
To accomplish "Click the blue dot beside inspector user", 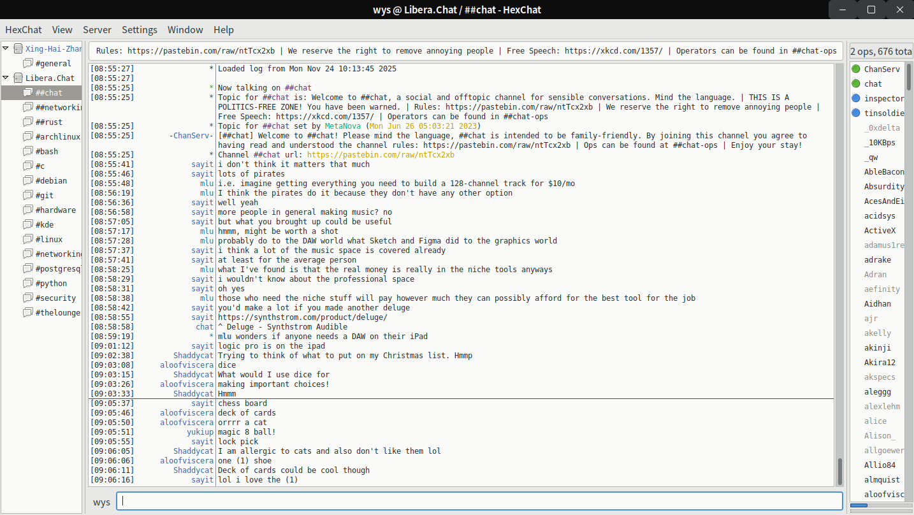I will pyautogui.click(x=856, y=98).
